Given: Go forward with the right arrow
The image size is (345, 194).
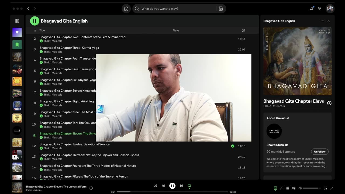Looking at the screenshot, I should pos(35,9).
